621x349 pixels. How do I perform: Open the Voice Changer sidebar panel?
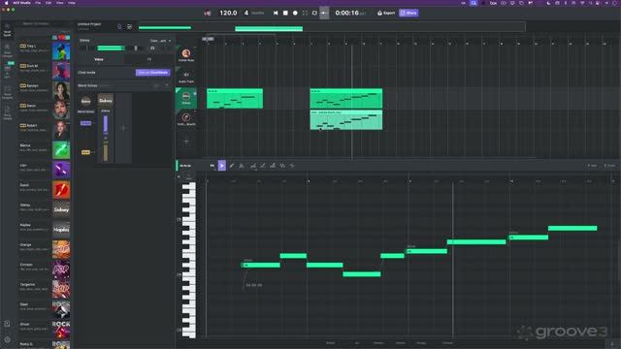point(7,50)
